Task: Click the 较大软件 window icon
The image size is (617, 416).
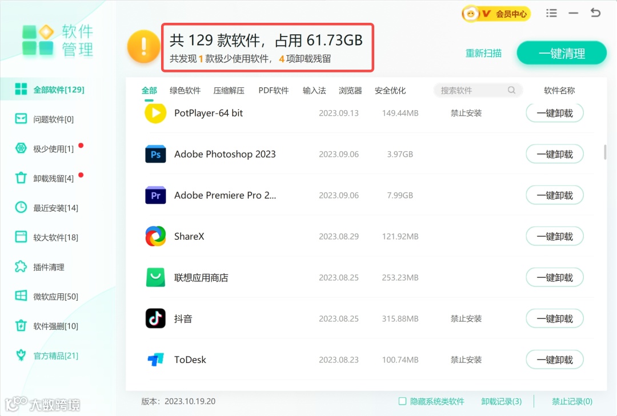Action: (x=21, y=237)
